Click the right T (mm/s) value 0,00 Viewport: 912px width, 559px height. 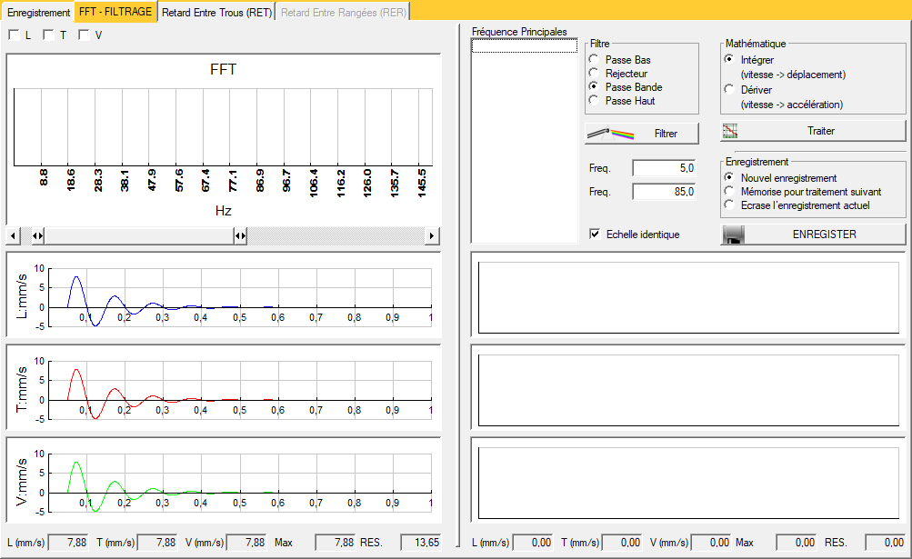622,542
